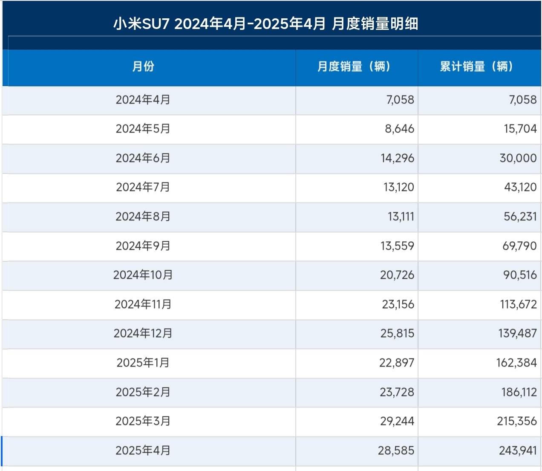
Task: Click cumulative sales value 15,704
Action: click(520, 129)
